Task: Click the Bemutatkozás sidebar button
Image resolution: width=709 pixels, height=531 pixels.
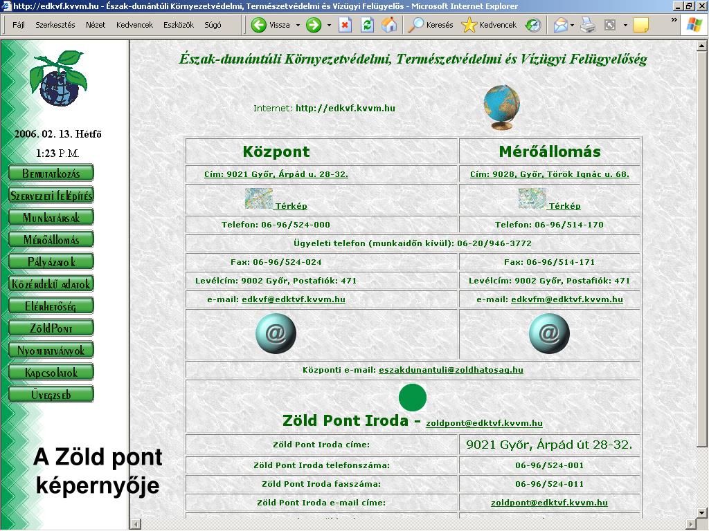Action: [x=51, y=173]
